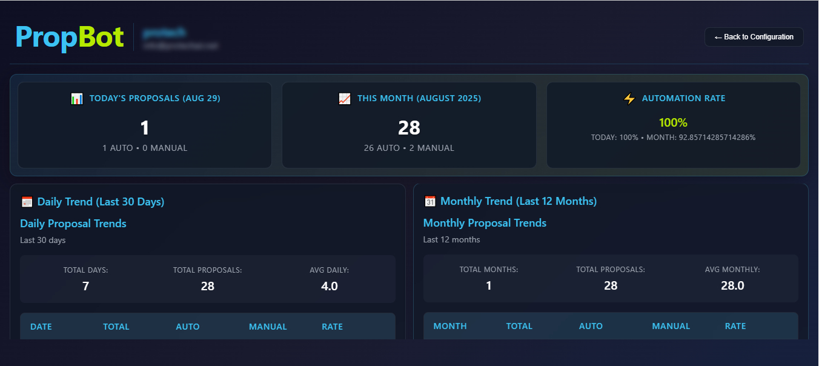Image resolution: width=819 pixels, height=366 pixels.
Task: Click the Monthly Proposal Trends heading
Action: point(485,223)
